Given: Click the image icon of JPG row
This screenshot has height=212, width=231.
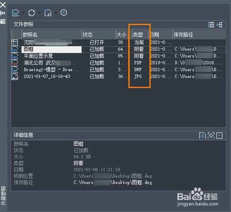Looking at the screenshot, I should (x=15, y=77).
